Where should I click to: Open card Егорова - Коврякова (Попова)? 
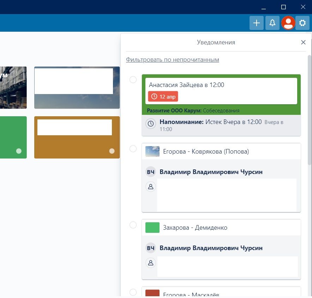tap(206, 151)
